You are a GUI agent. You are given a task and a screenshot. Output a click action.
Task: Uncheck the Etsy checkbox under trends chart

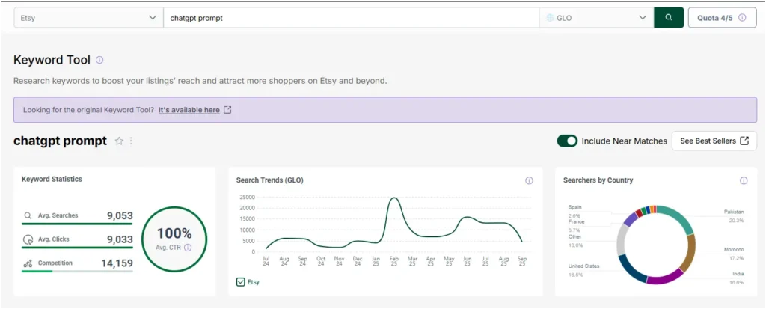coord(240,281)
